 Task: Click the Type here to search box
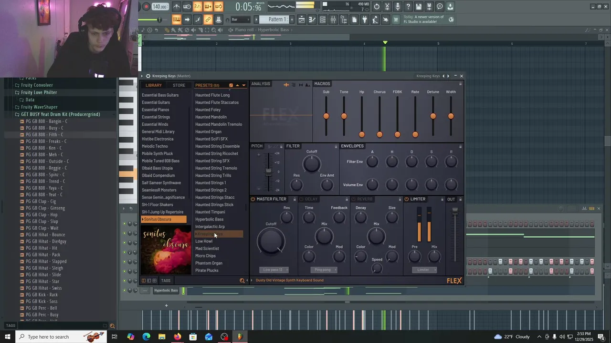[x=62, y=337]
